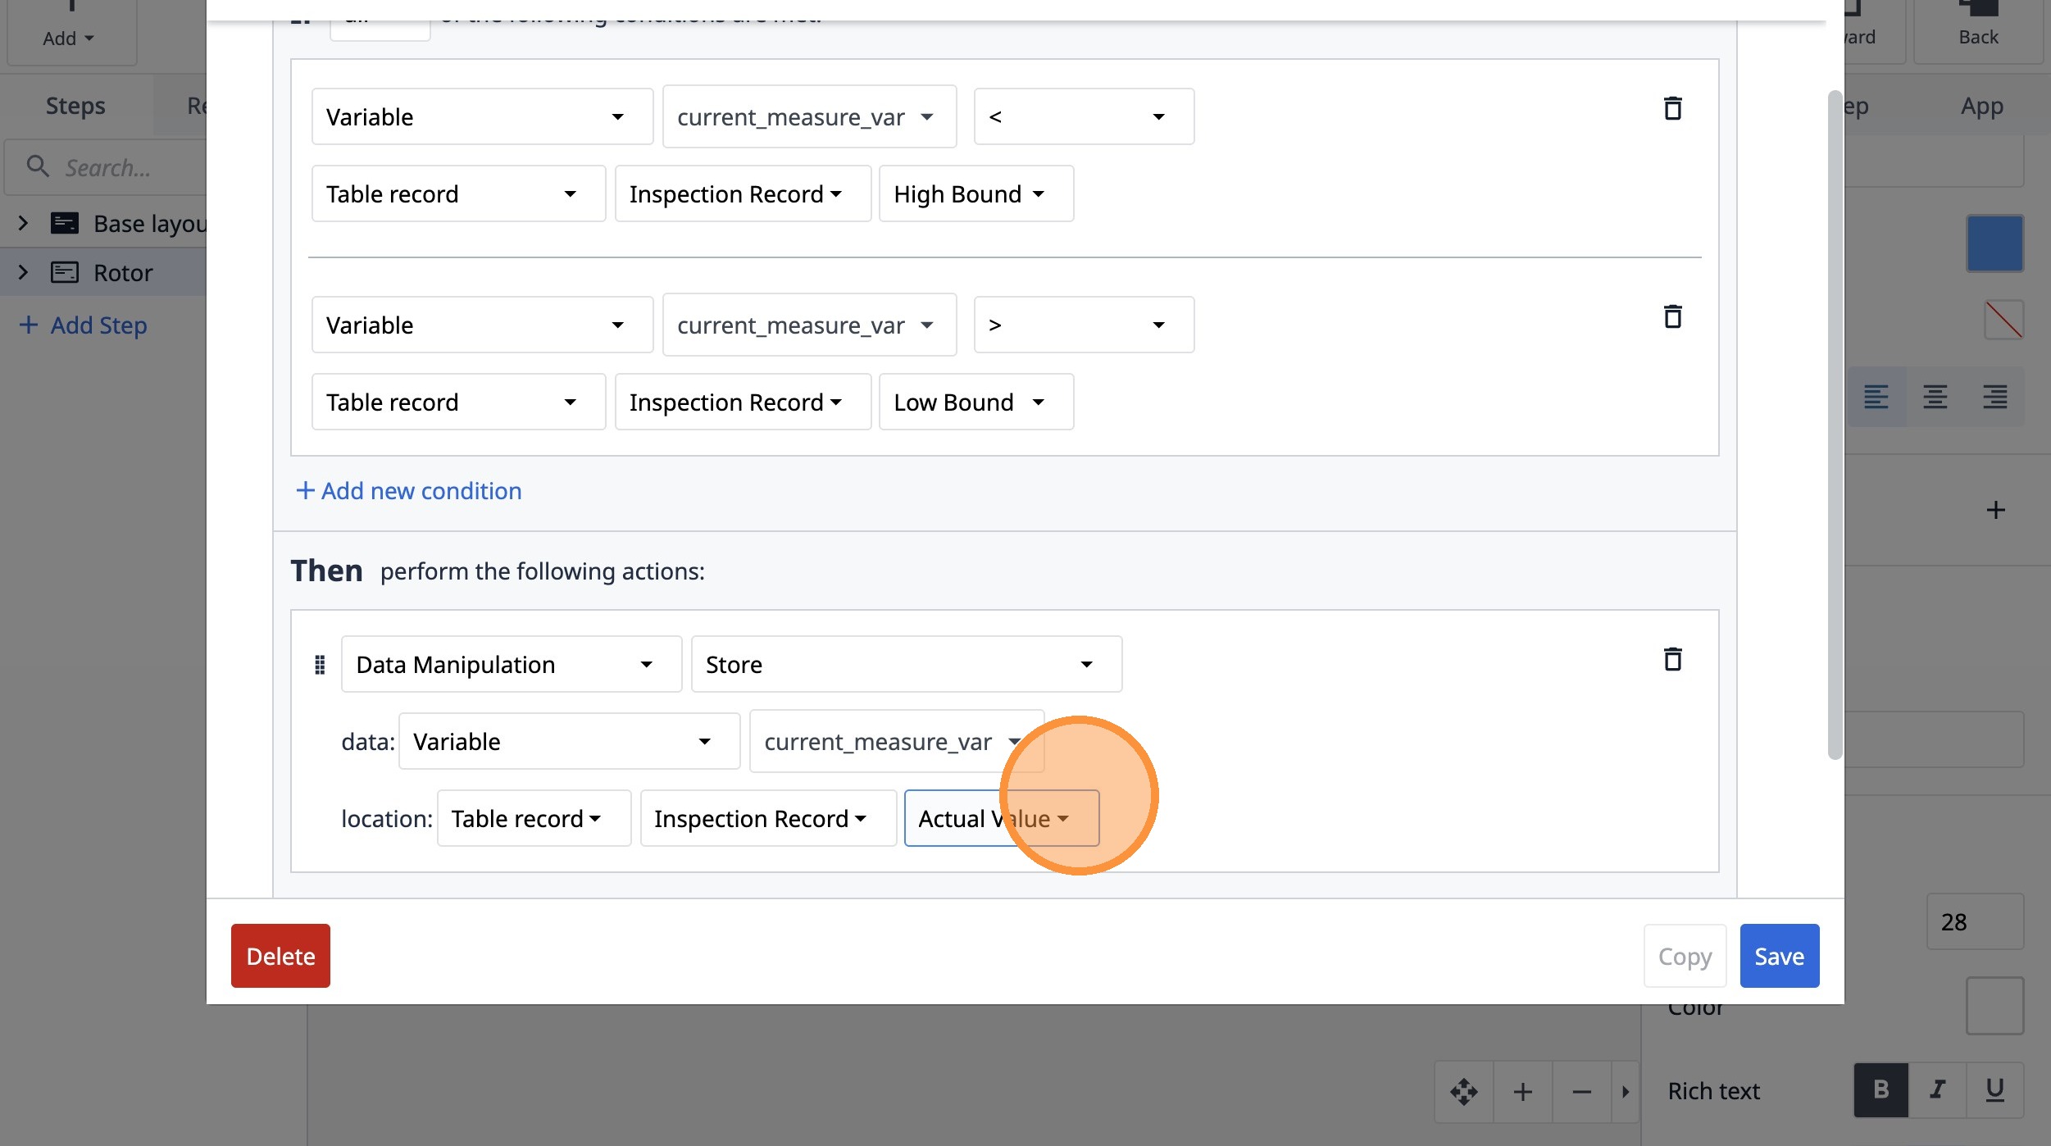Image resolution: width=2051 pixels, height=1146 pixels.
Task: Toggle Underline rich text formatting
Action: [x=1994, y=1089]
